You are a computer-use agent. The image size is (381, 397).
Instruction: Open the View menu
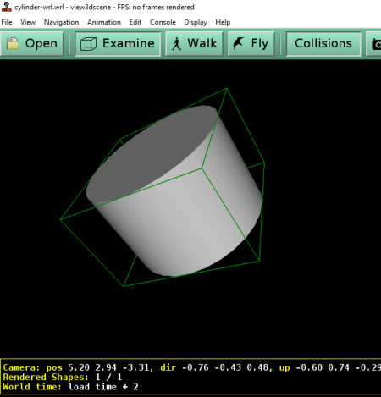pos(28,22)
